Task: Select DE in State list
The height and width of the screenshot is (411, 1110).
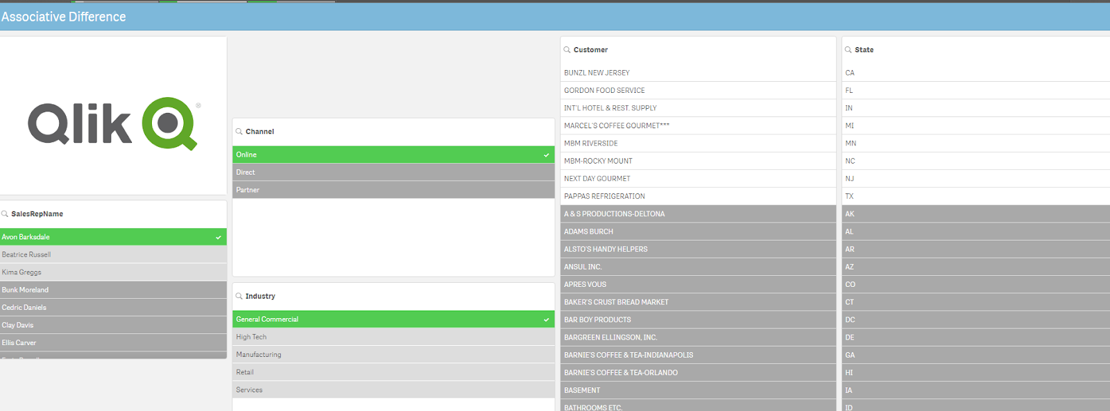Action: 976,338
